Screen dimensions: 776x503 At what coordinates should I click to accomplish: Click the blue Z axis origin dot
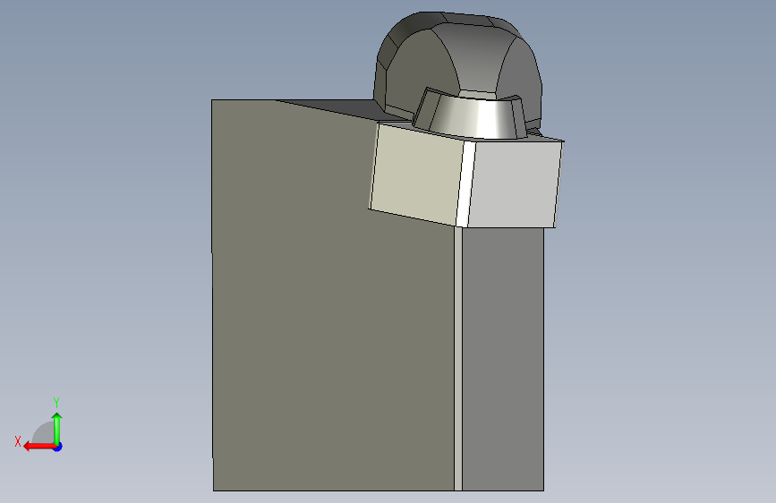[x=58, y=447]
